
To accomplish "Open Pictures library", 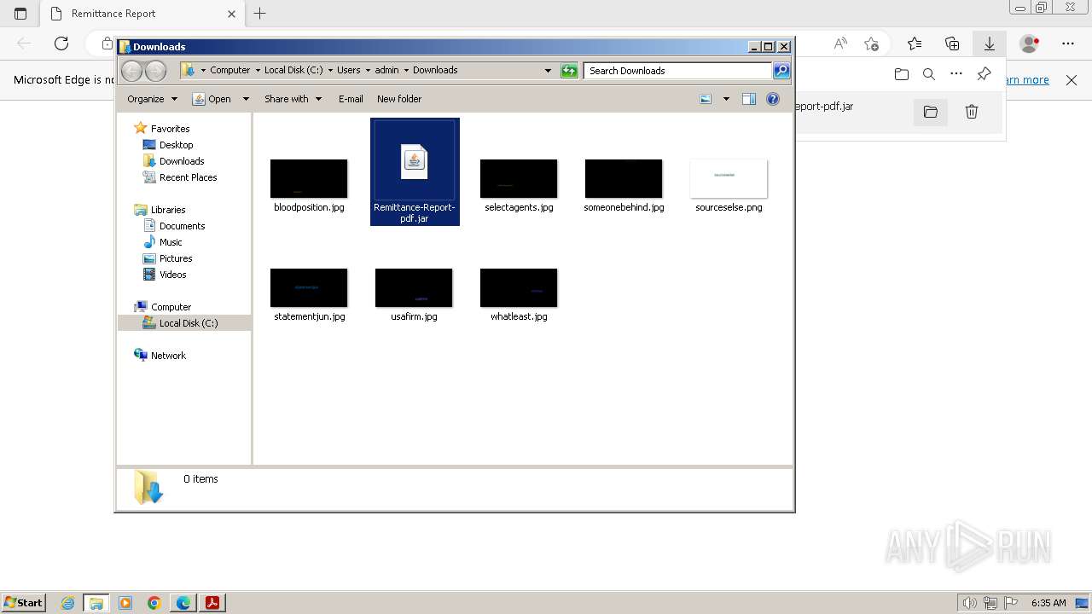I will coord(176,258).
